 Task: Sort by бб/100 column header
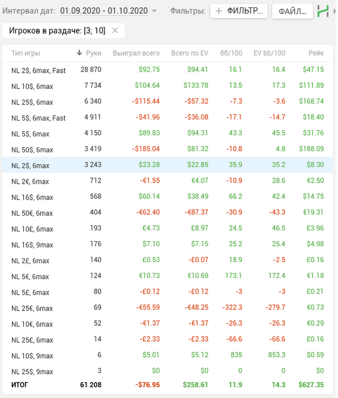pyautogui.click(x=231, y=53)
